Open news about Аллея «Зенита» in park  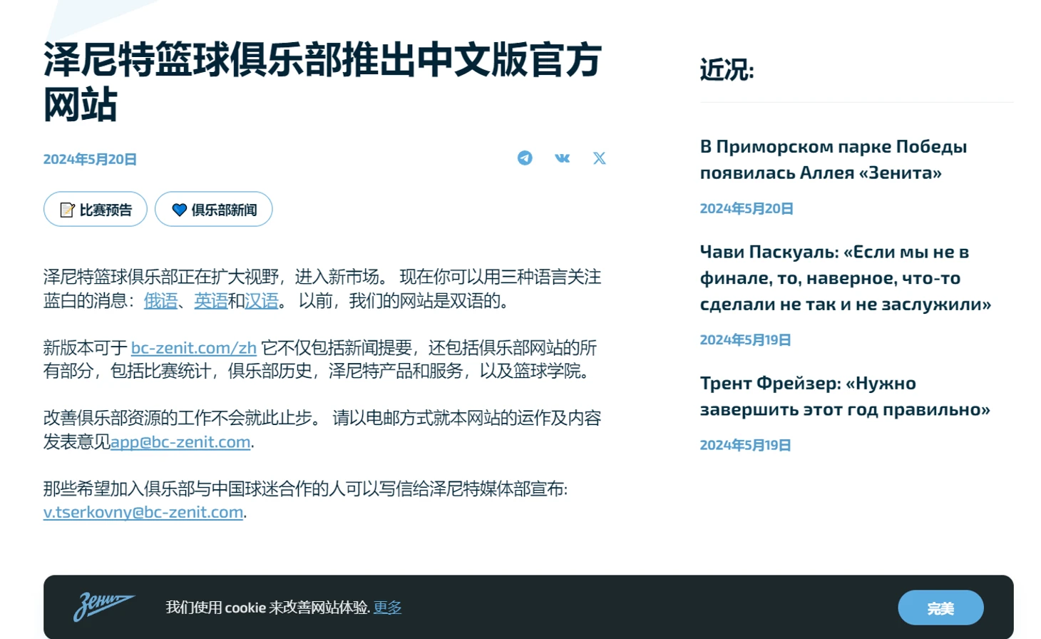833,159
